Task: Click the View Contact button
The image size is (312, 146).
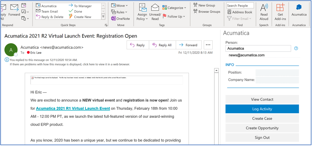Action: 262,99
